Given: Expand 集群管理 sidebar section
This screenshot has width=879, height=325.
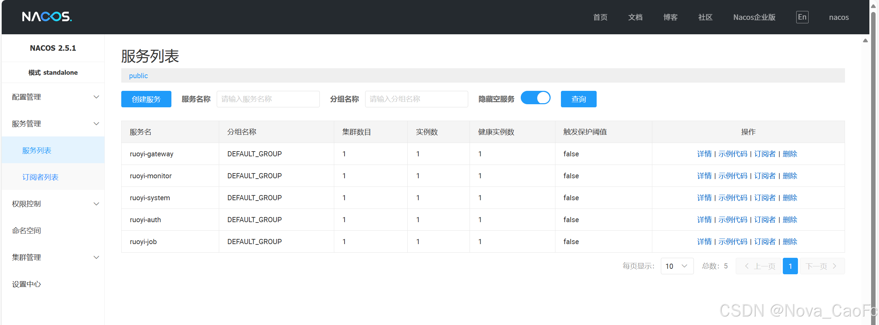Looking at the screenshot, I should [53, 257].
